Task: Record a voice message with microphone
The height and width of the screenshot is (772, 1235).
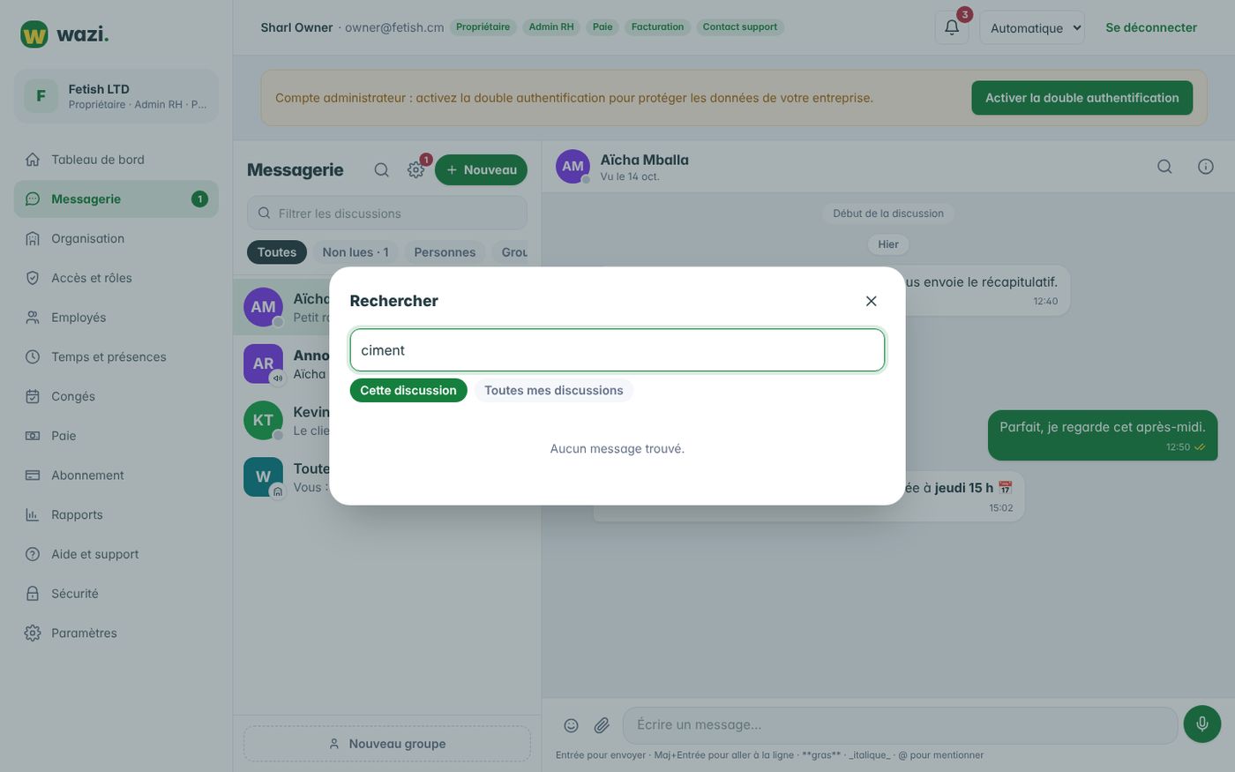Action: [1202, 724]
